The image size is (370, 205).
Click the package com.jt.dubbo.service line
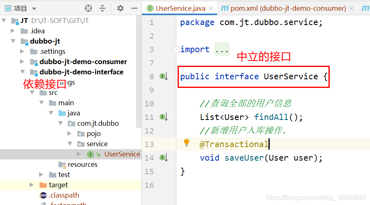coord(251,23)
